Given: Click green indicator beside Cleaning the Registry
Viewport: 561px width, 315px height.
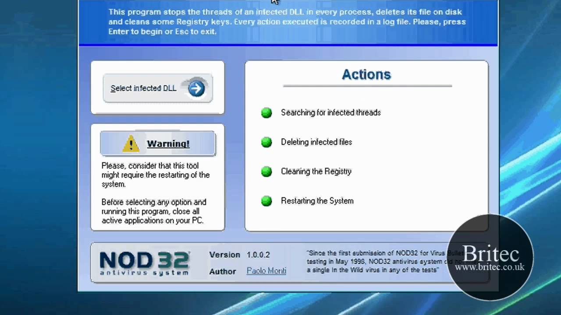Looking at the screenshot, I should pyautogui.click(x=266, y=171).
